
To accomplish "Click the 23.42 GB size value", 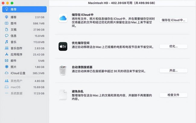I will [39, 55].
